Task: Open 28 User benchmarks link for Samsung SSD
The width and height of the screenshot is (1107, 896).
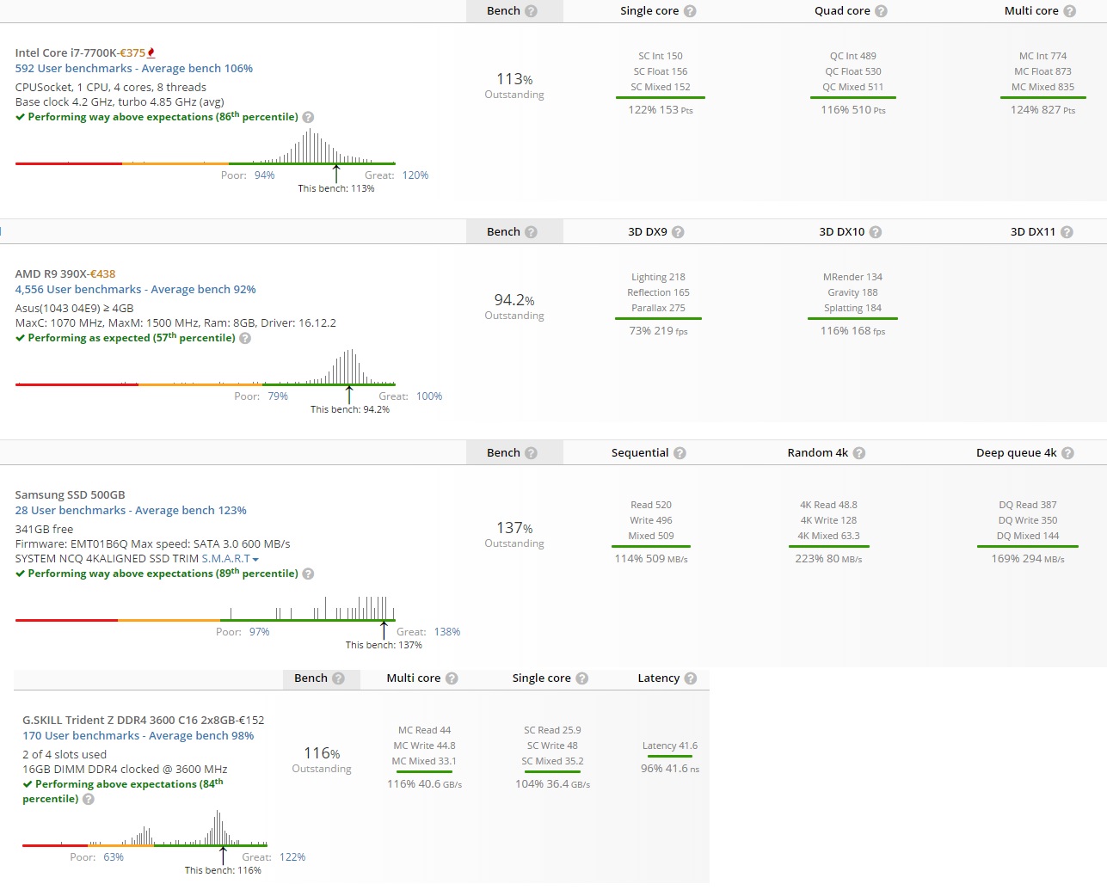Action: [131, 511]
